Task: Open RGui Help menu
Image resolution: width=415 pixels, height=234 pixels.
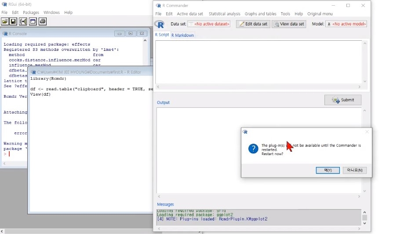Action: 68,12
